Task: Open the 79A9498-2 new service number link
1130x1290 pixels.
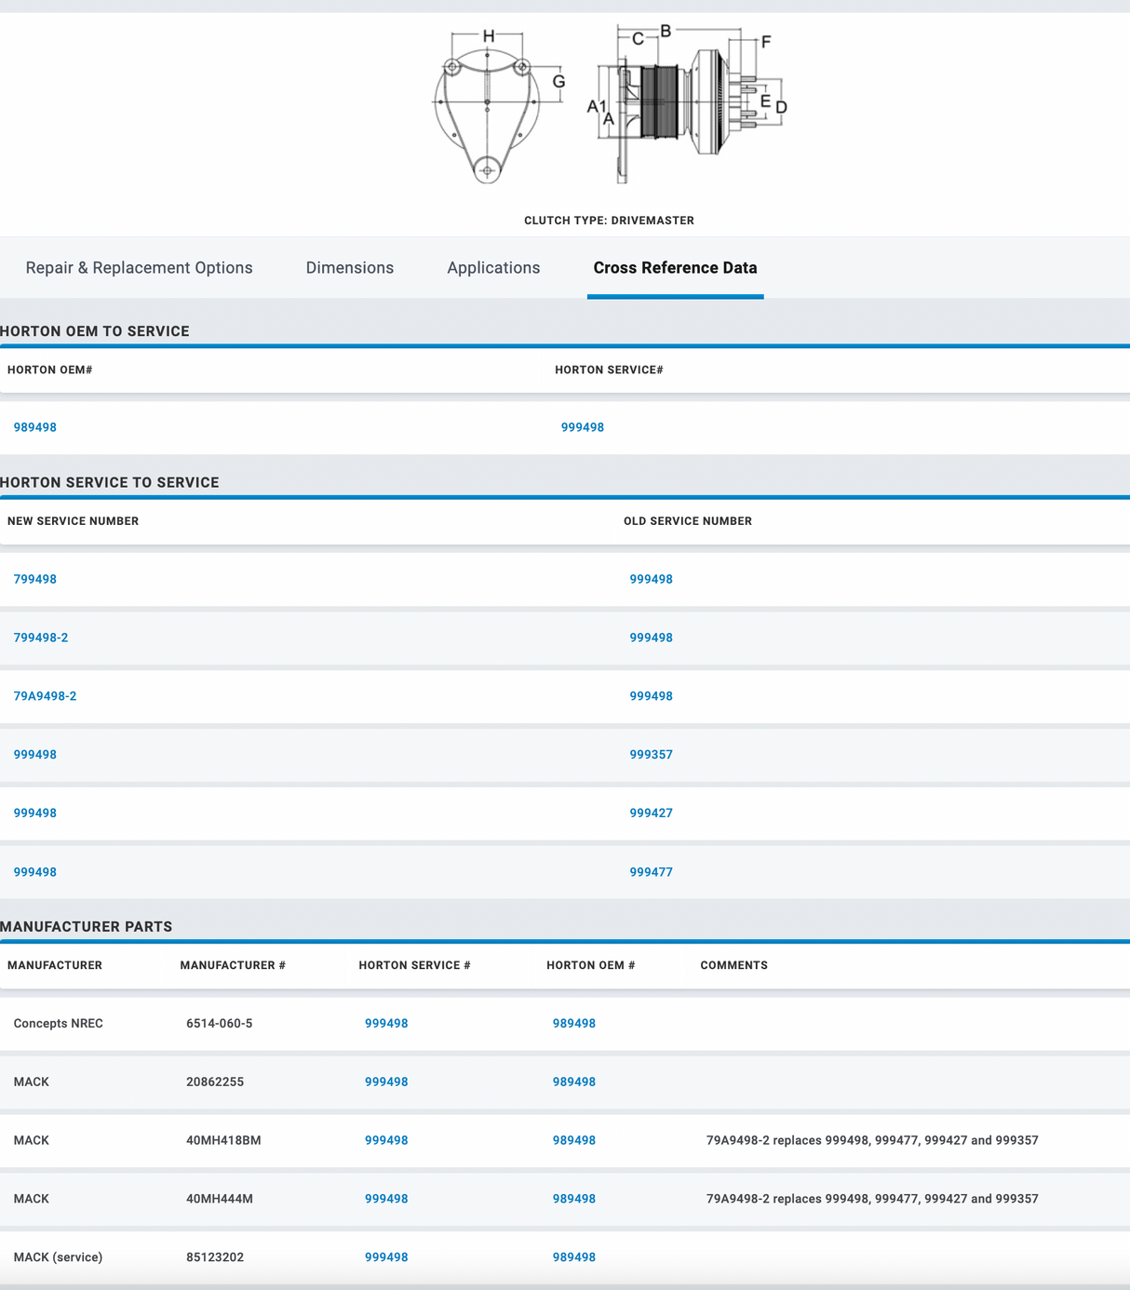Action: [45, 696]
